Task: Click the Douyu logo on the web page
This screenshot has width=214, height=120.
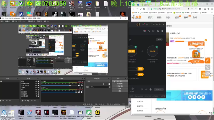Action: click(x=137, y=17)
